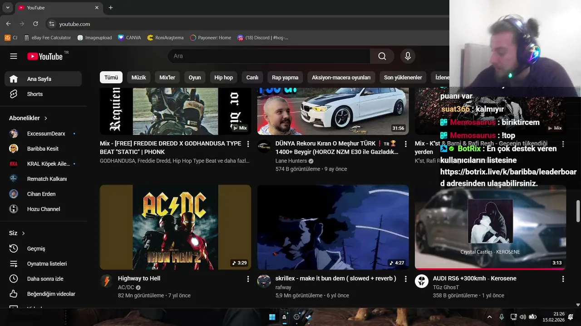Open the CANVA bookmark
581x326 pixels.
tap(129, 38)
